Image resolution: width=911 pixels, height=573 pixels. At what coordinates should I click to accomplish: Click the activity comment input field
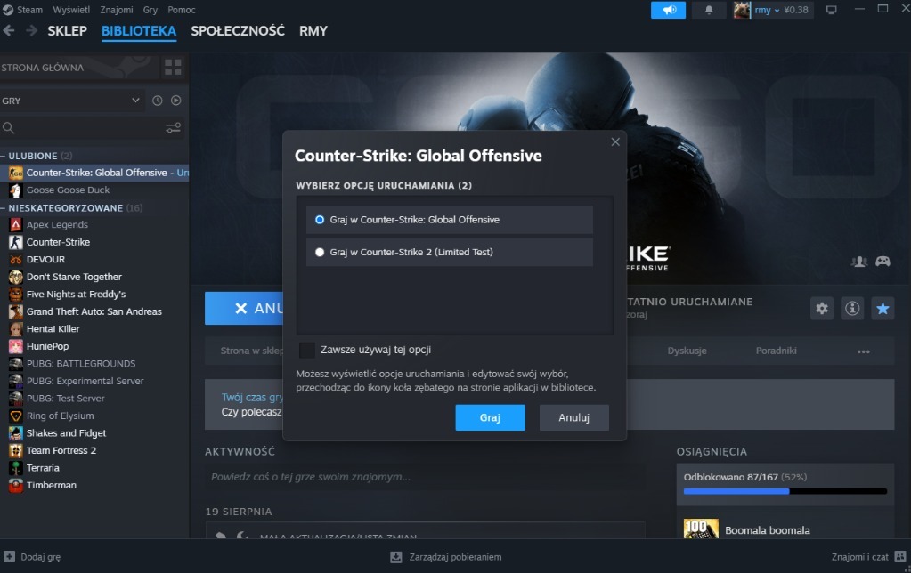pos(425,477)
